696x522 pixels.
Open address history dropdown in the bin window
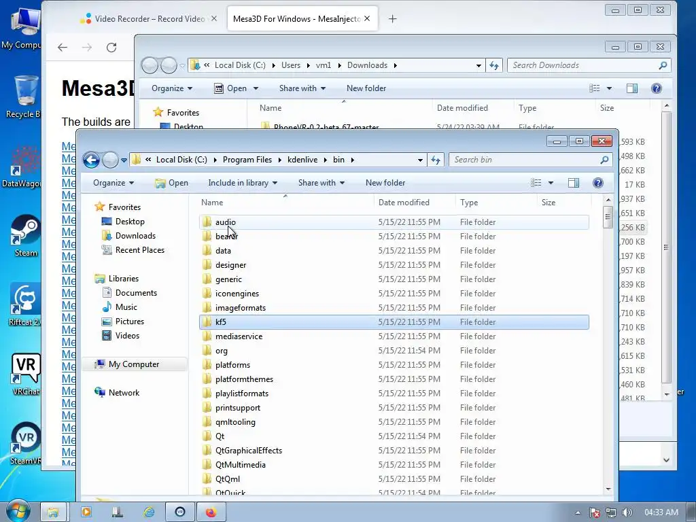[420, 160]
